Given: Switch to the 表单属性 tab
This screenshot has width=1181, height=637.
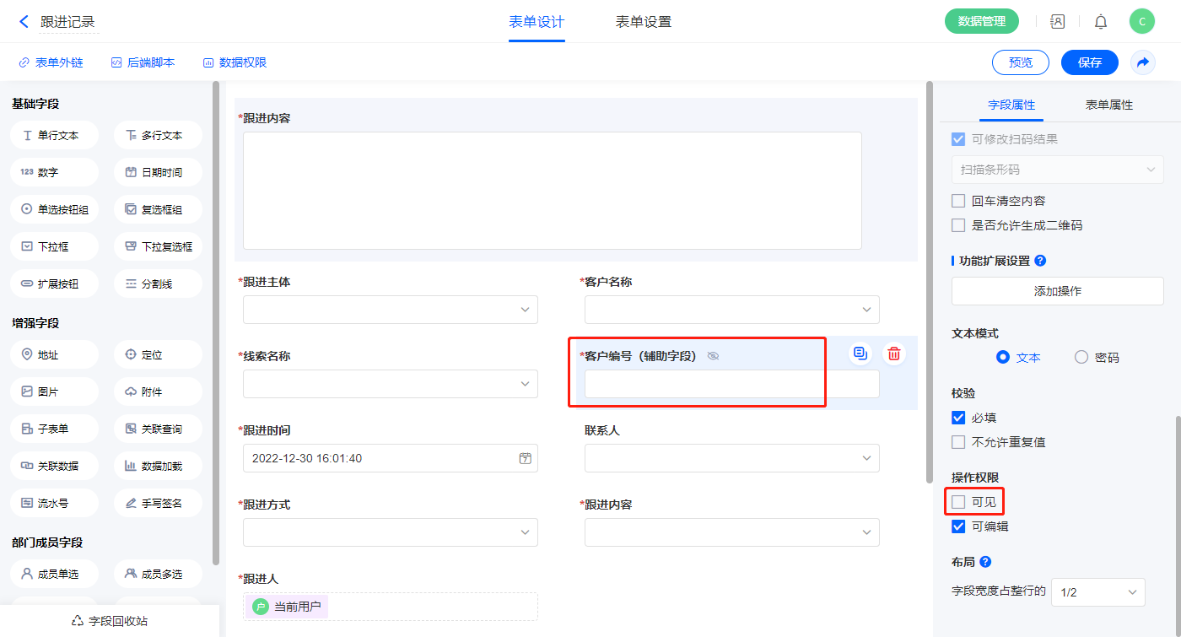Looking at the screenshot, I should [x=1108, y=105].
